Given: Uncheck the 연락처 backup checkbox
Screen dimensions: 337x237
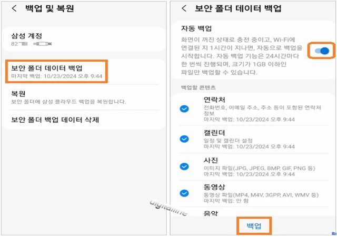Looking at the screenshot, I should point(184,109).
